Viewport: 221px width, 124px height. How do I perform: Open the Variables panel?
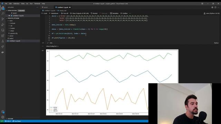[114, 13]
